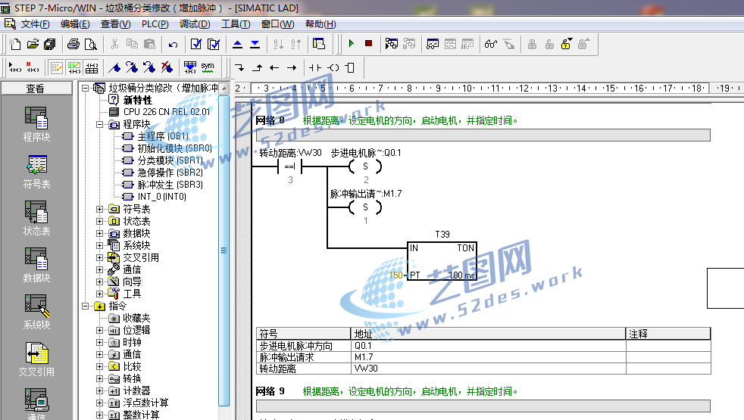Set PLC to RUN mode (green triangle)
The height and width of the screenshot is (420, 744).
point(351,44)
